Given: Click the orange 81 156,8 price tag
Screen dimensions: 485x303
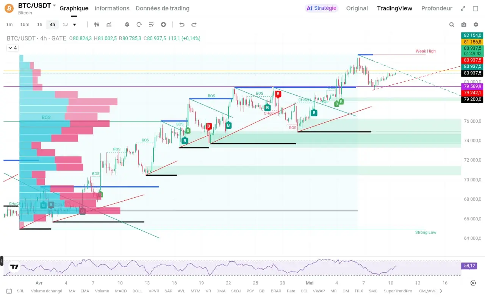Looking at the screenshot, I should [x=472, y=42].
